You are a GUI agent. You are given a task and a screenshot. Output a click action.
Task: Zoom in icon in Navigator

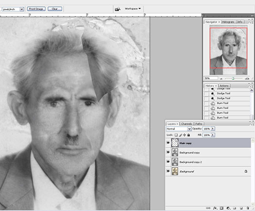point(247,79)
